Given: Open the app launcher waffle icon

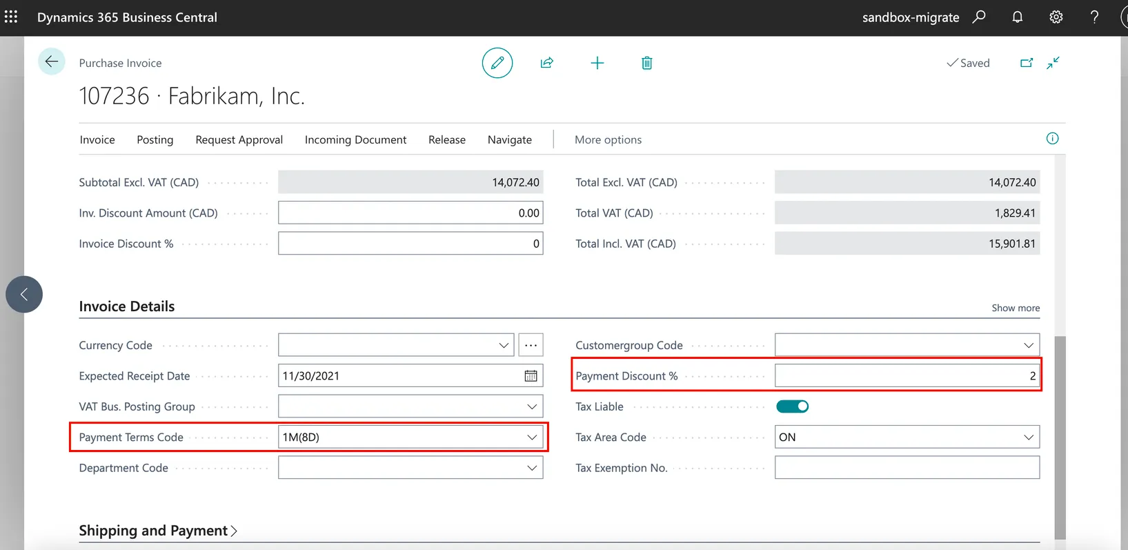Looking at the screenshot, I should [x=11, y=17].
